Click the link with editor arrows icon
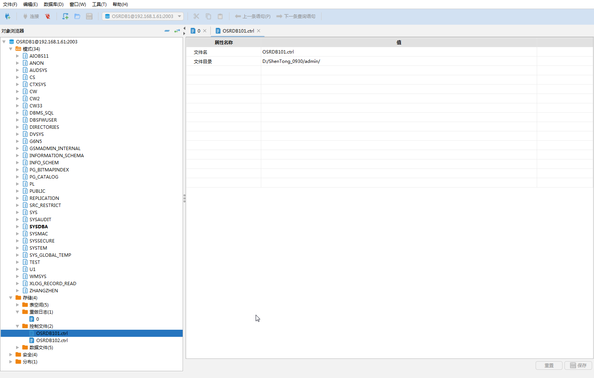 (177, 31)
